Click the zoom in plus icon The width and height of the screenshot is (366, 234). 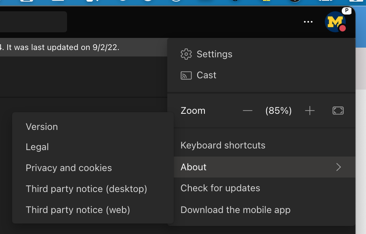pyautogui.click(x=310, y=111)
